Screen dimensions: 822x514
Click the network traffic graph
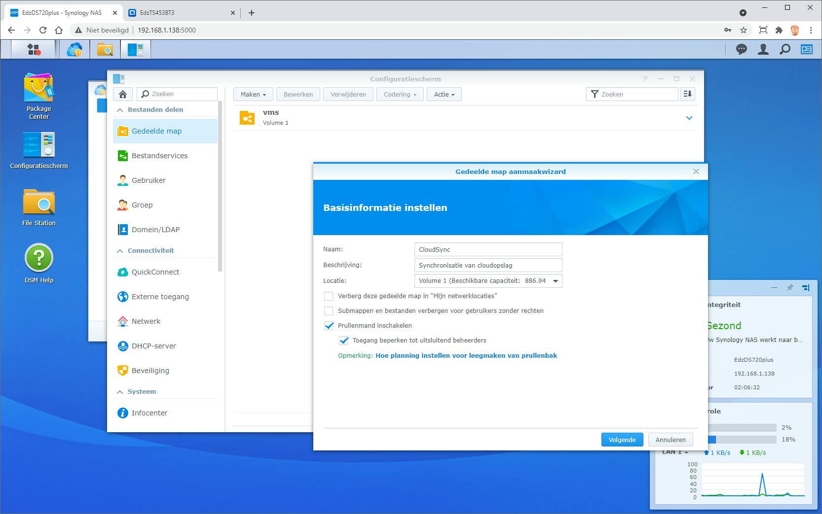(753, 480)
